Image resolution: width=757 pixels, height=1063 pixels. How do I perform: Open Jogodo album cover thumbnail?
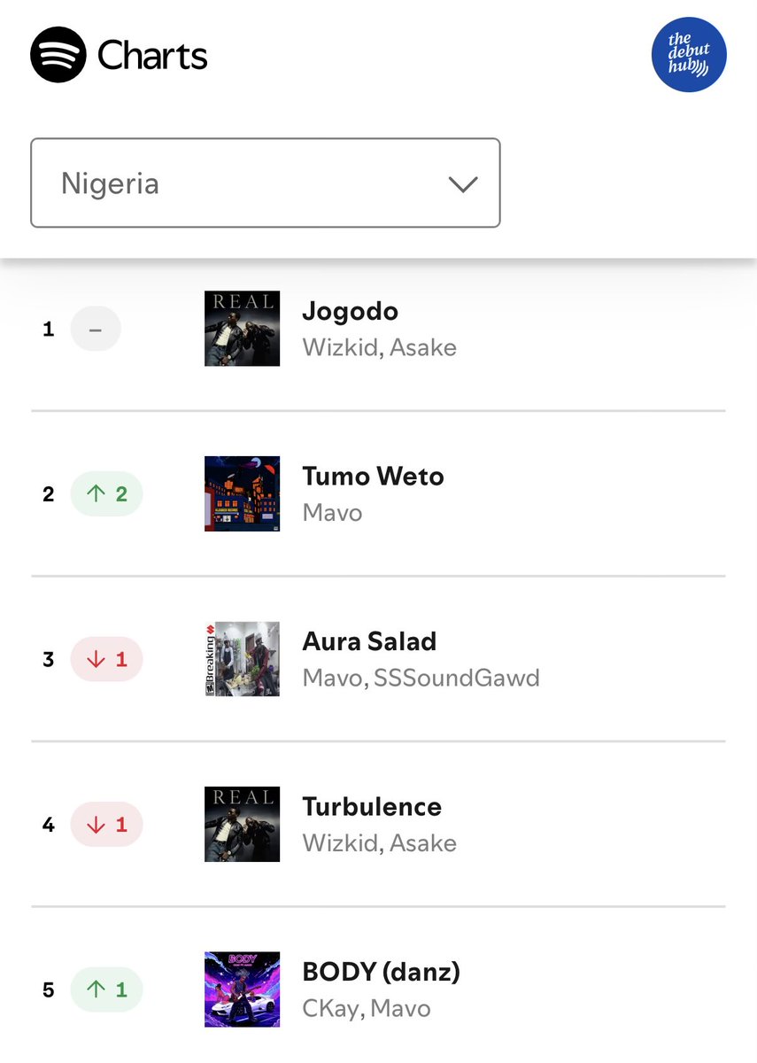coord(242,329)
